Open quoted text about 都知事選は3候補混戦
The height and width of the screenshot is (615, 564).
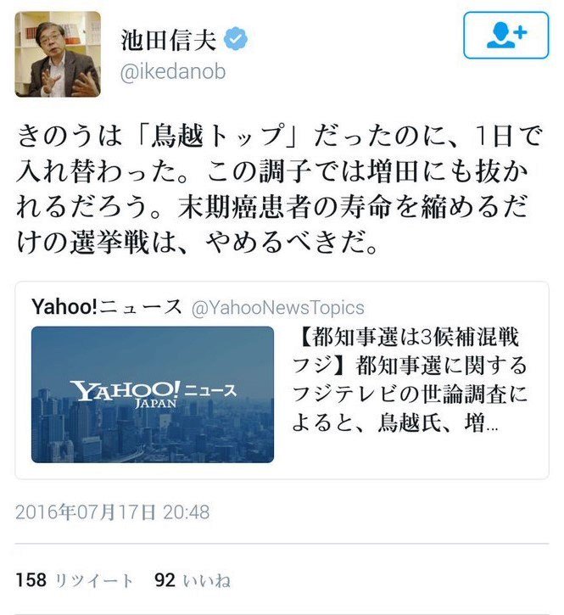[410, 380]
